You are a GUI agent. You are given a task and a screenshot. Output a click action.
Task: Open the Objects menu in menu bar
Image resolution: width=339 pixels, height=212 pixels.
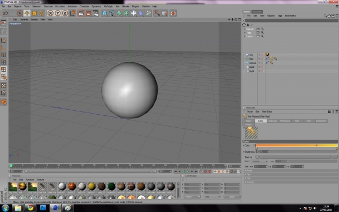coord(18,6)
